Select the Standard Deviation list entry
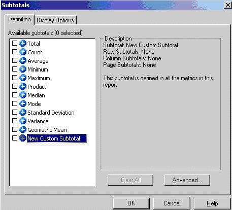 [x=51, y=113]
